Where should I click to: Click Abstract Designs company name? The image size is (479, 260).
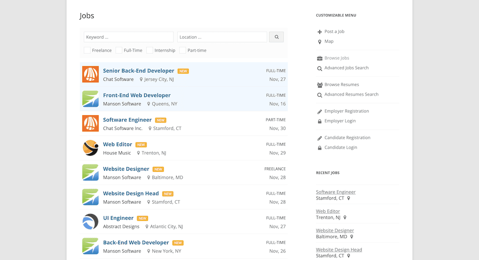tap(121, 227)
